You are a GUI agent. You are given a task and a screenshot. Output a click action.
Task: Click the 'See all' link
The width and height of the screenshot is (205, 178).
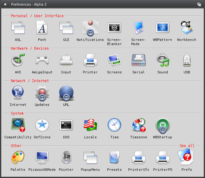[187, 146]
